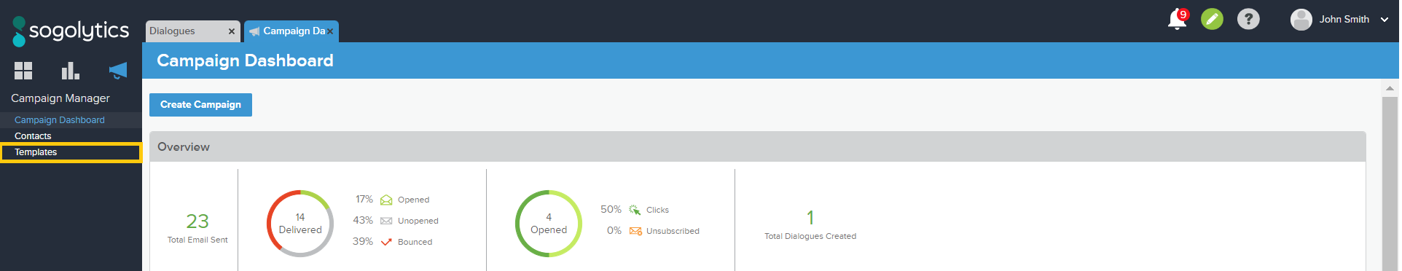Image resolution: width=1402 pixels, height=271 pixels.
Task: Click the 4 Opened donut chart
Action: tap(549, 224)
